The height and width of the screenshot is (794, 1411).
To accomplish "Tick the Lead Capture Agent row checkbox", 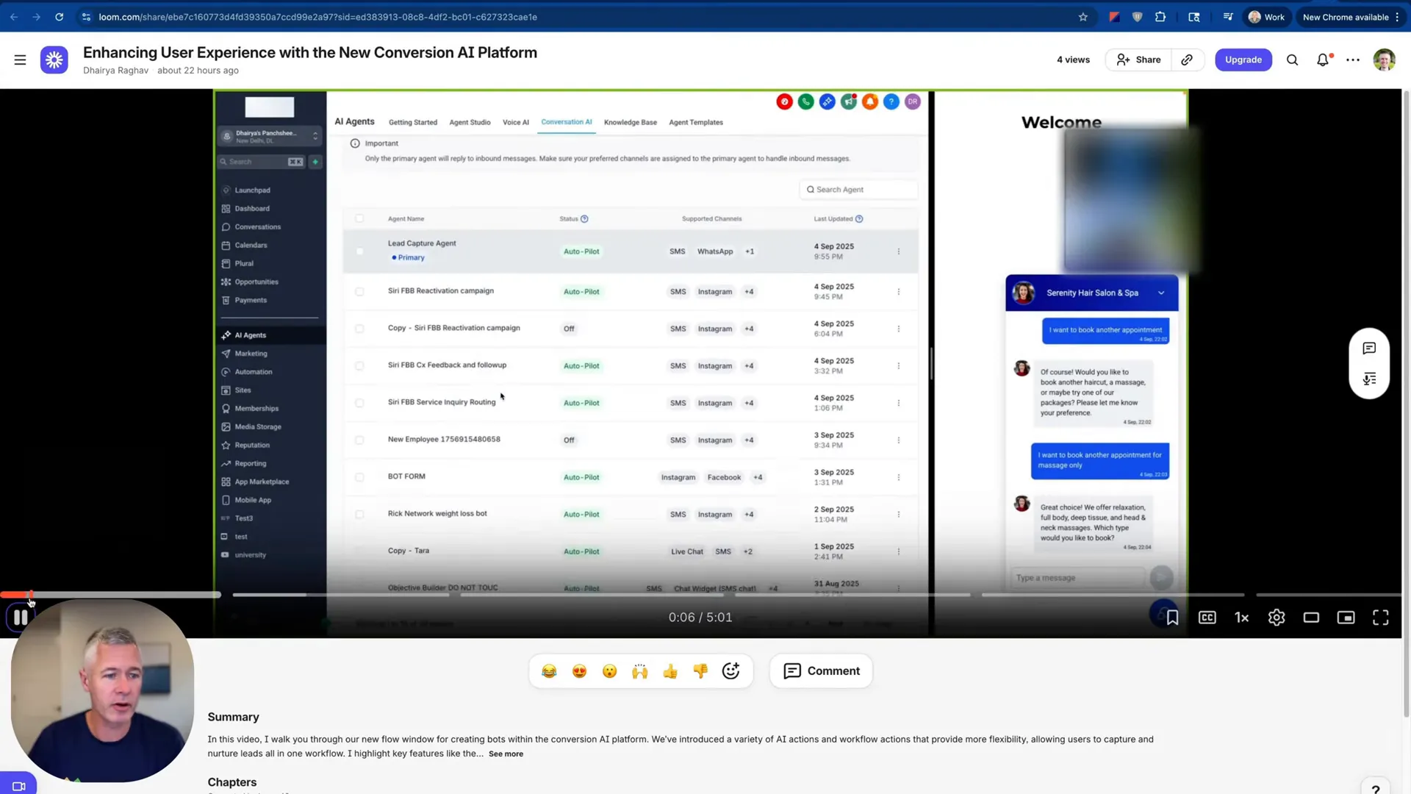I will [x=359, y=251].
